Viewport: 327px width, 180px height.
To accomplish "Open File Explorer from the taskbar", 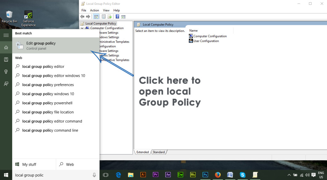I will coord(131,175).
